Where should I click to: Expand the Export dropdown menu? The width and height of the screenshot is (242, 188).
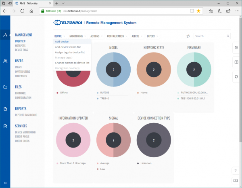tap(152, 36)
